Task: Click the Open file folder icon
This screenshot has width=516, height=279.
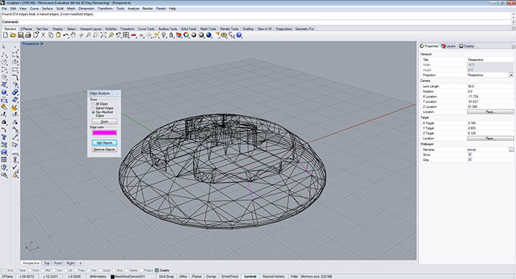Action: pyautogui.click(x=13, y=35)
